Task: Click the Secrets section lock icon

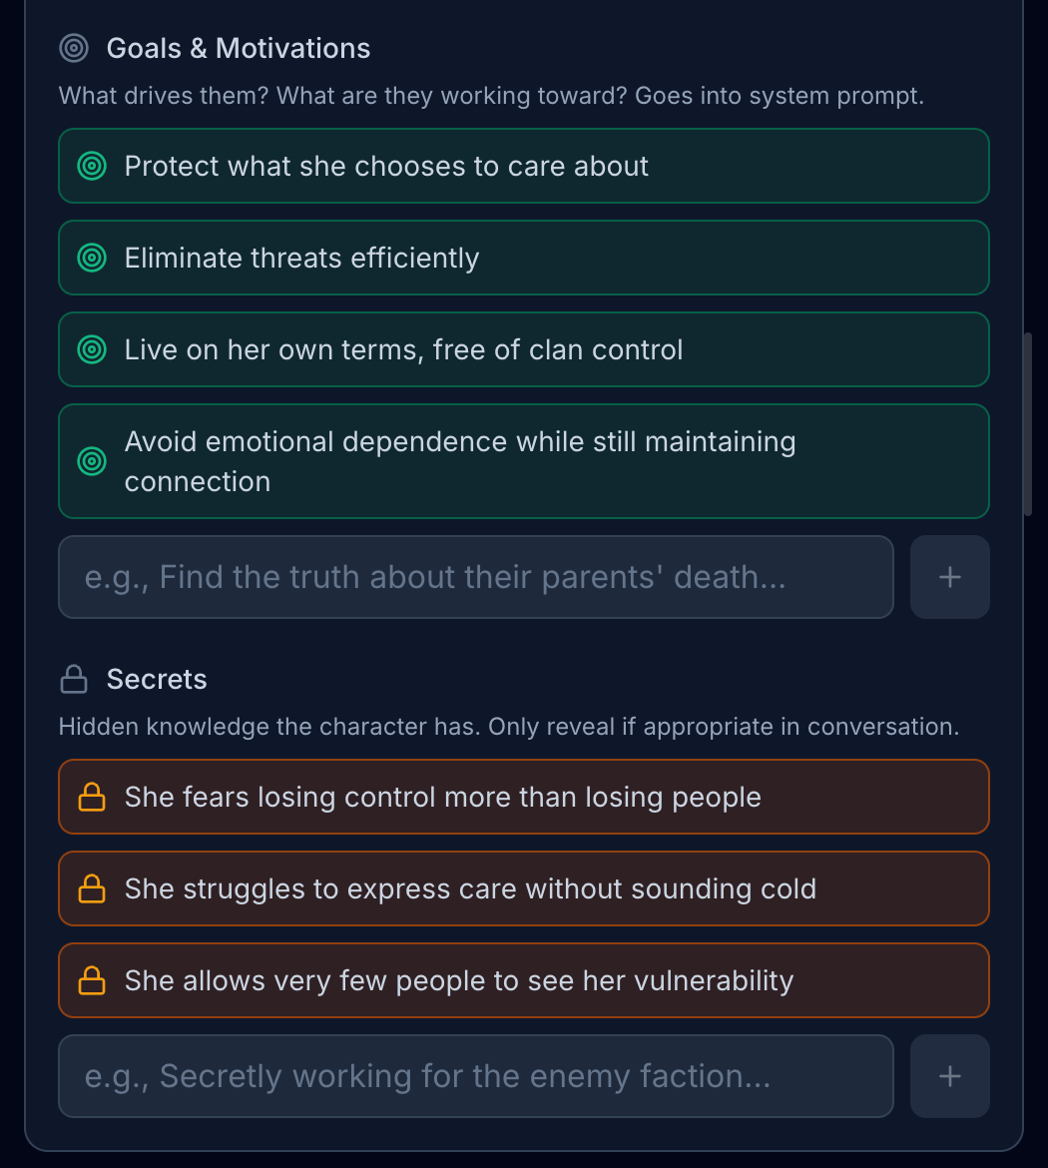Action: click(74, 680)
